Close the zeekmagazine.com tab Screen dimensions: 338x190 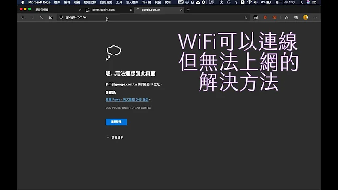(131, 10)
